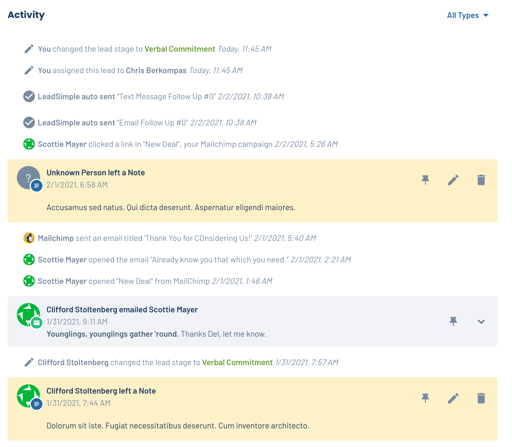
Task: Click Verbal Commitment in Clifford's stage change
Action: pos(237,363)
